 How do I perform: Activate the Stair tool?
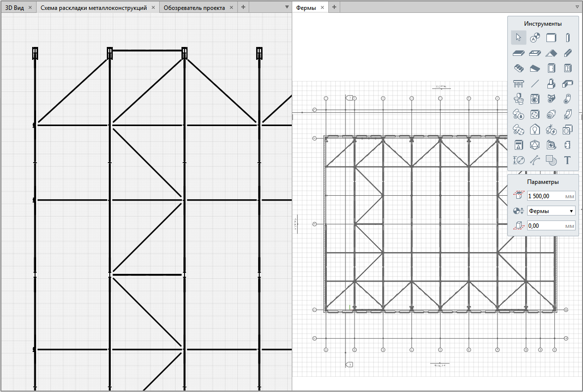[518, 68]
